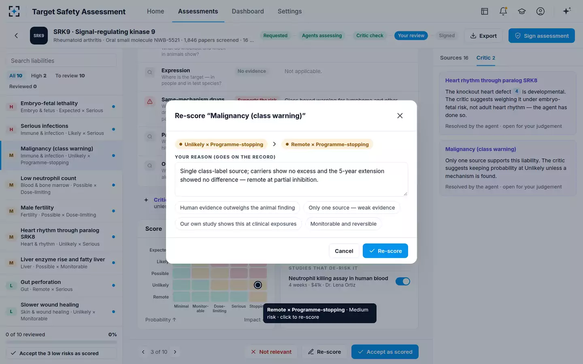Switch to Assessments tab
Screen dimensions: 583x364
(x=198, y=11)
